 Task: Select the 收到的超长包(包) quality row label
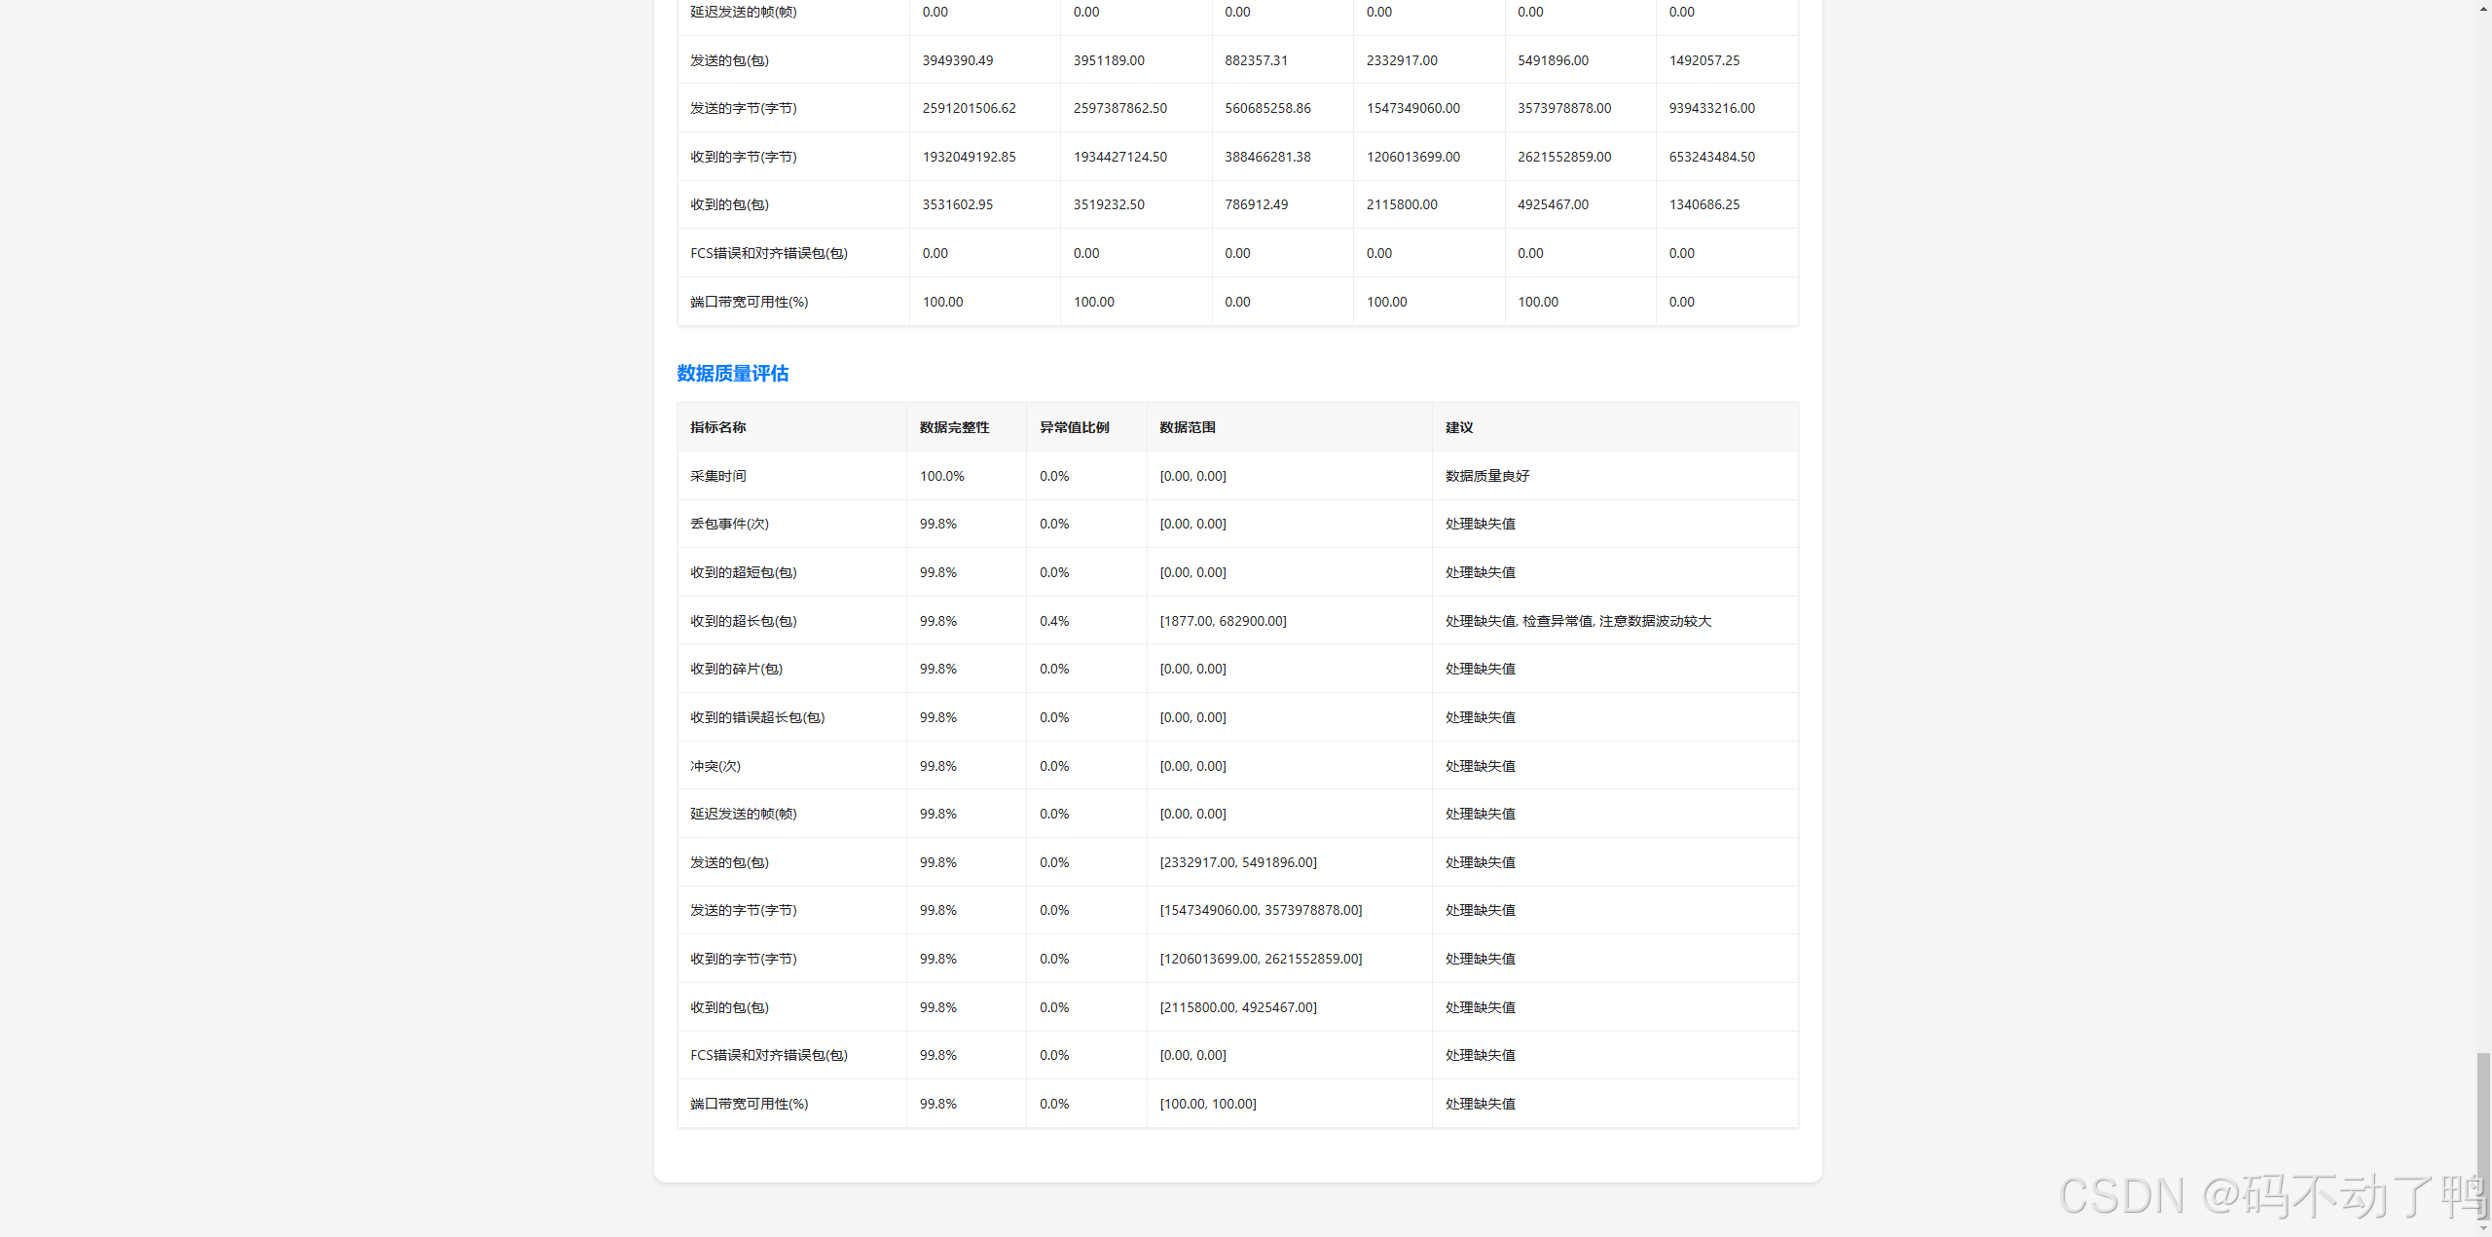(x=743, y=621)
